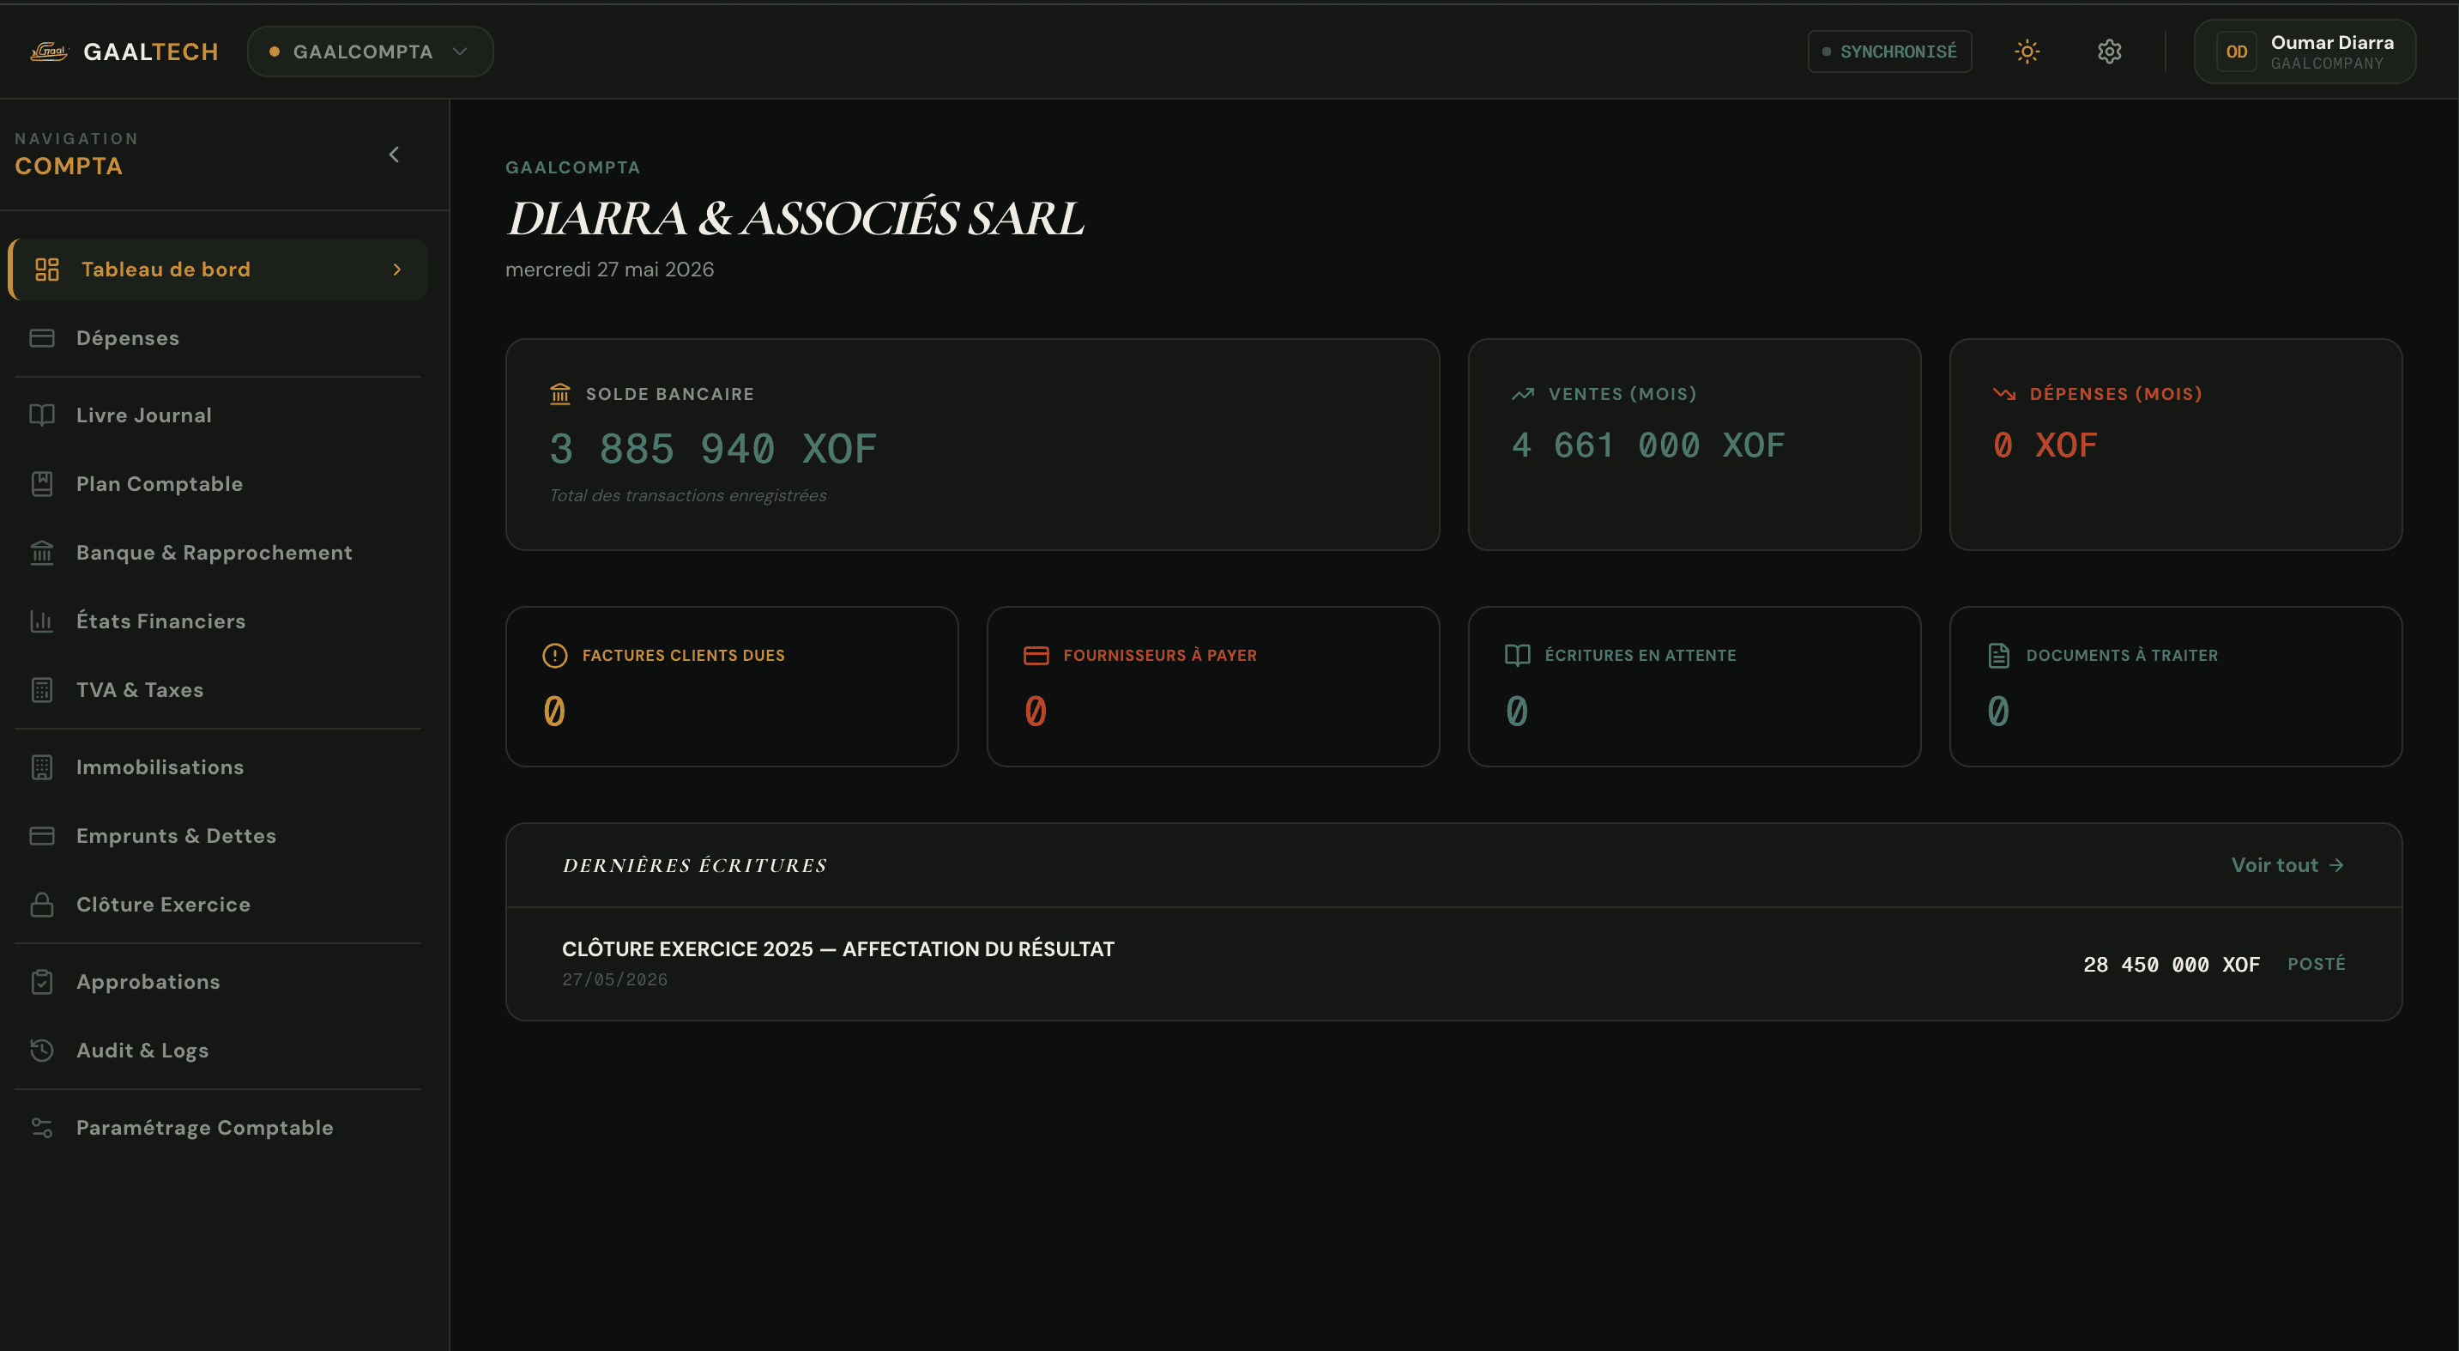Expand the Tableau de bord chevron arrow
The width and height of the screenshot is (2459, 1351).
397,270
